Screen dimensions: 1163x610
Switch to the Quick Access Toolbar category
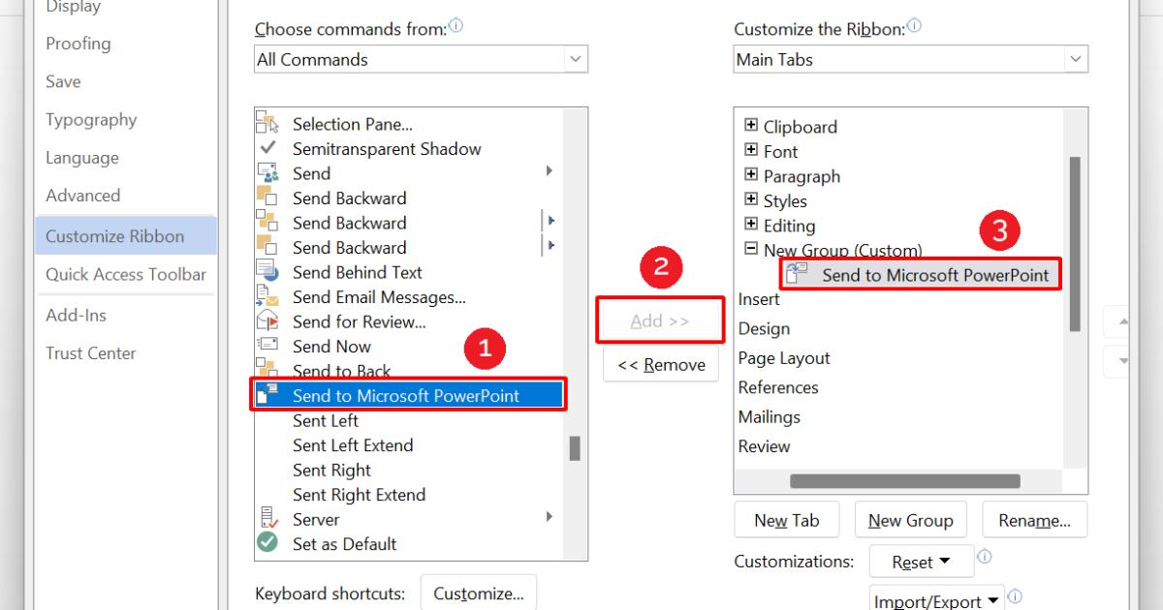click(x=126, y=274)
